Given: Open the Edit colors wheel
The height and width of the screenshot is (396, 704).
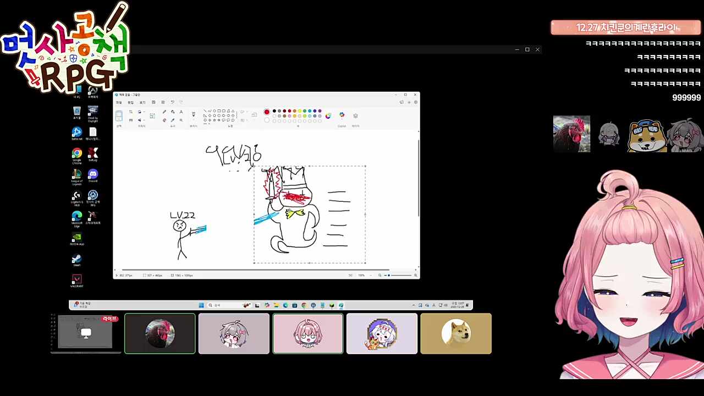Looking at the screenshot, I should click(x=328, y=116).
